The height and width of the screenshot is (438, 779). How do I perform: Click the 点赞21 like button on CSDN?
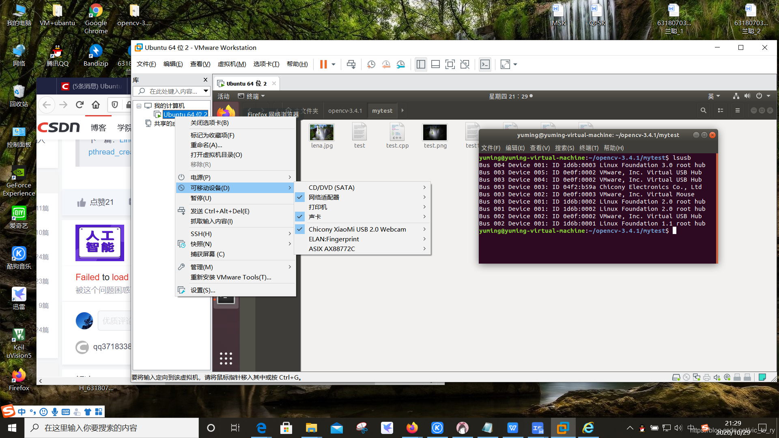coord(96,202)
